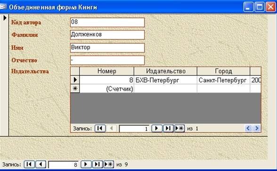Click the Отчество input field
The height and width of the screenshot is (171, 277).
(107, 61)
